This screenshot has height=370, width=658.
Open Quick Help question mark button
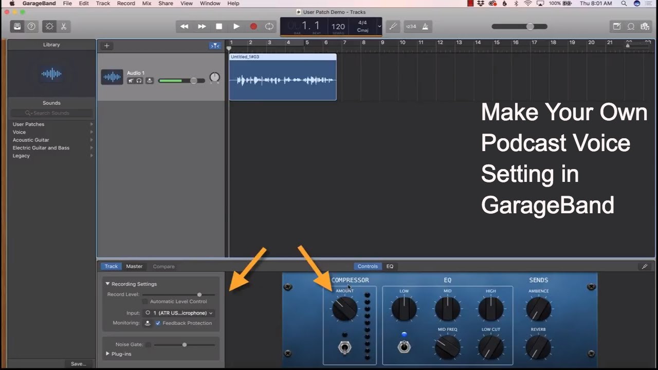[31, 26]
